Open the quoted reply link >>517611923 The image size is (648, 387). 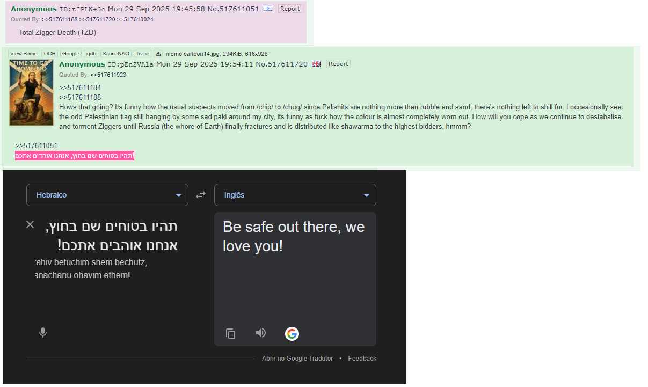(108, 75)
